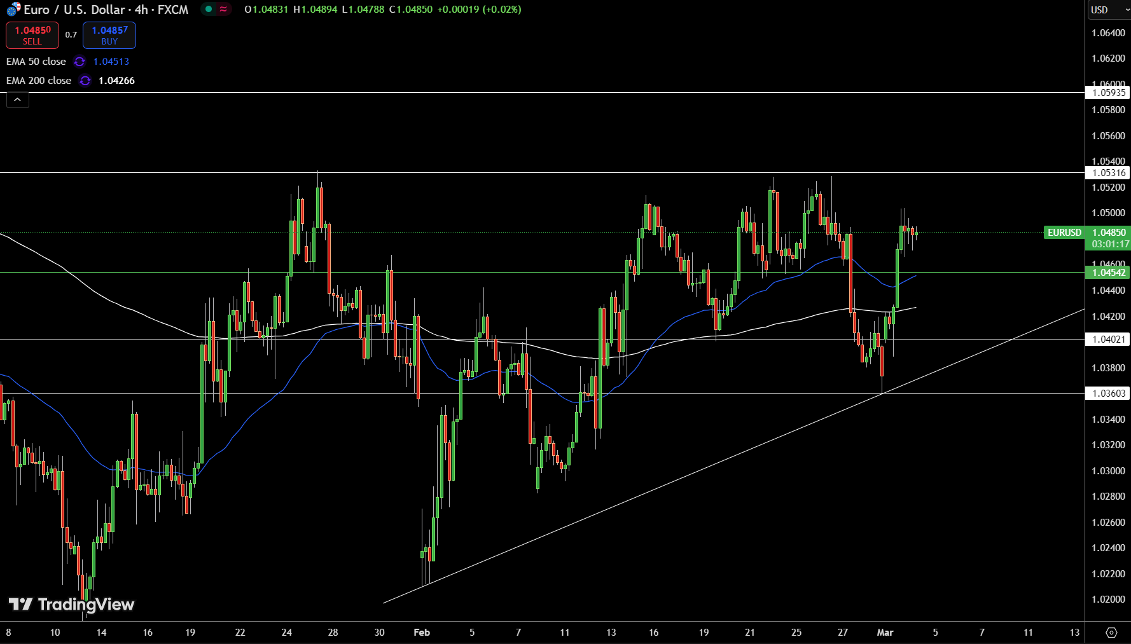Click the low price L1.04788 value
The height and width of the screenshot is (644, 1131).
(x=363, y=10)
